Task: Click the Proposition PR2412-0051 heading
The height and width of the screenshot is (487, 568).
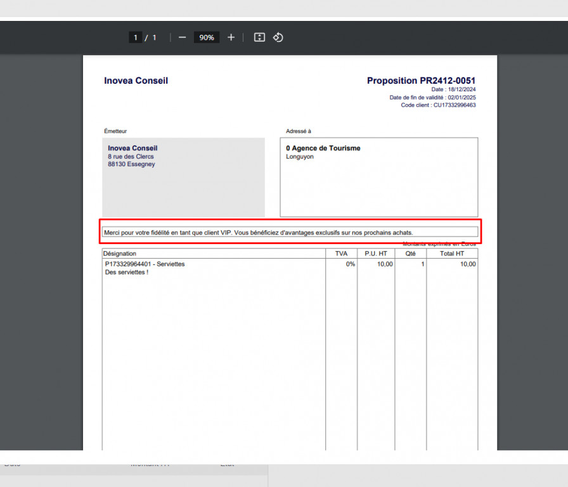Action: 421,81
